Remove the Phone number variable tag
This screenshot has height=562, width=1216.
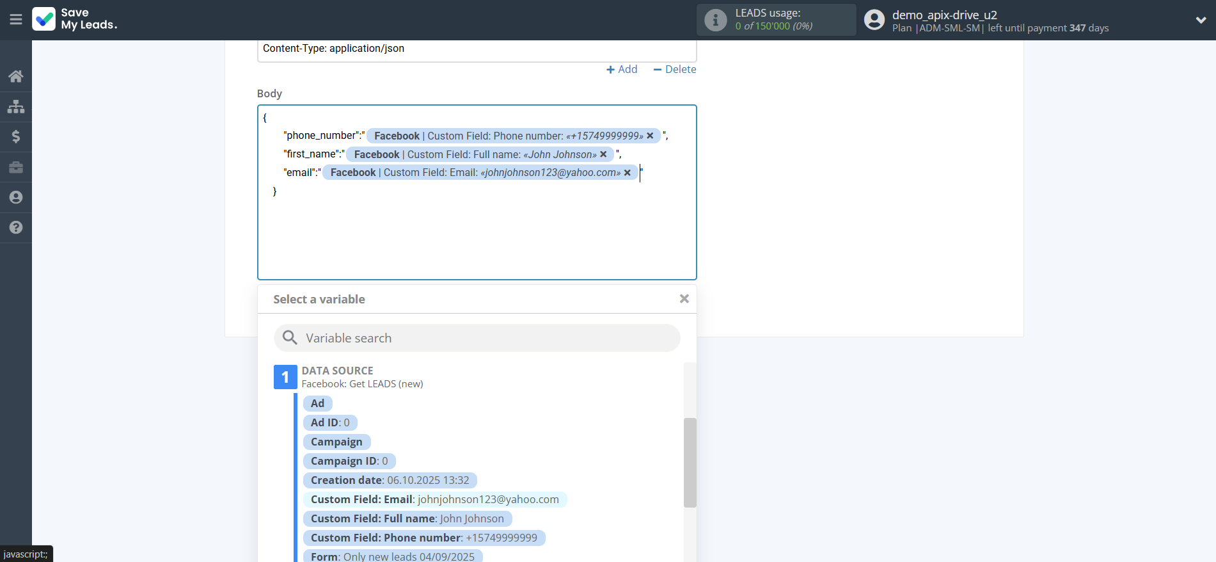click(x=650, y=136)
